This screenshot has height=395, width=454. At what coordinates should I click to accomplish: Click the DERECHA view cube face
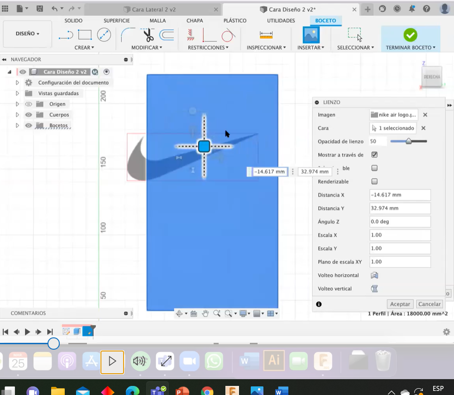[432, 77]
